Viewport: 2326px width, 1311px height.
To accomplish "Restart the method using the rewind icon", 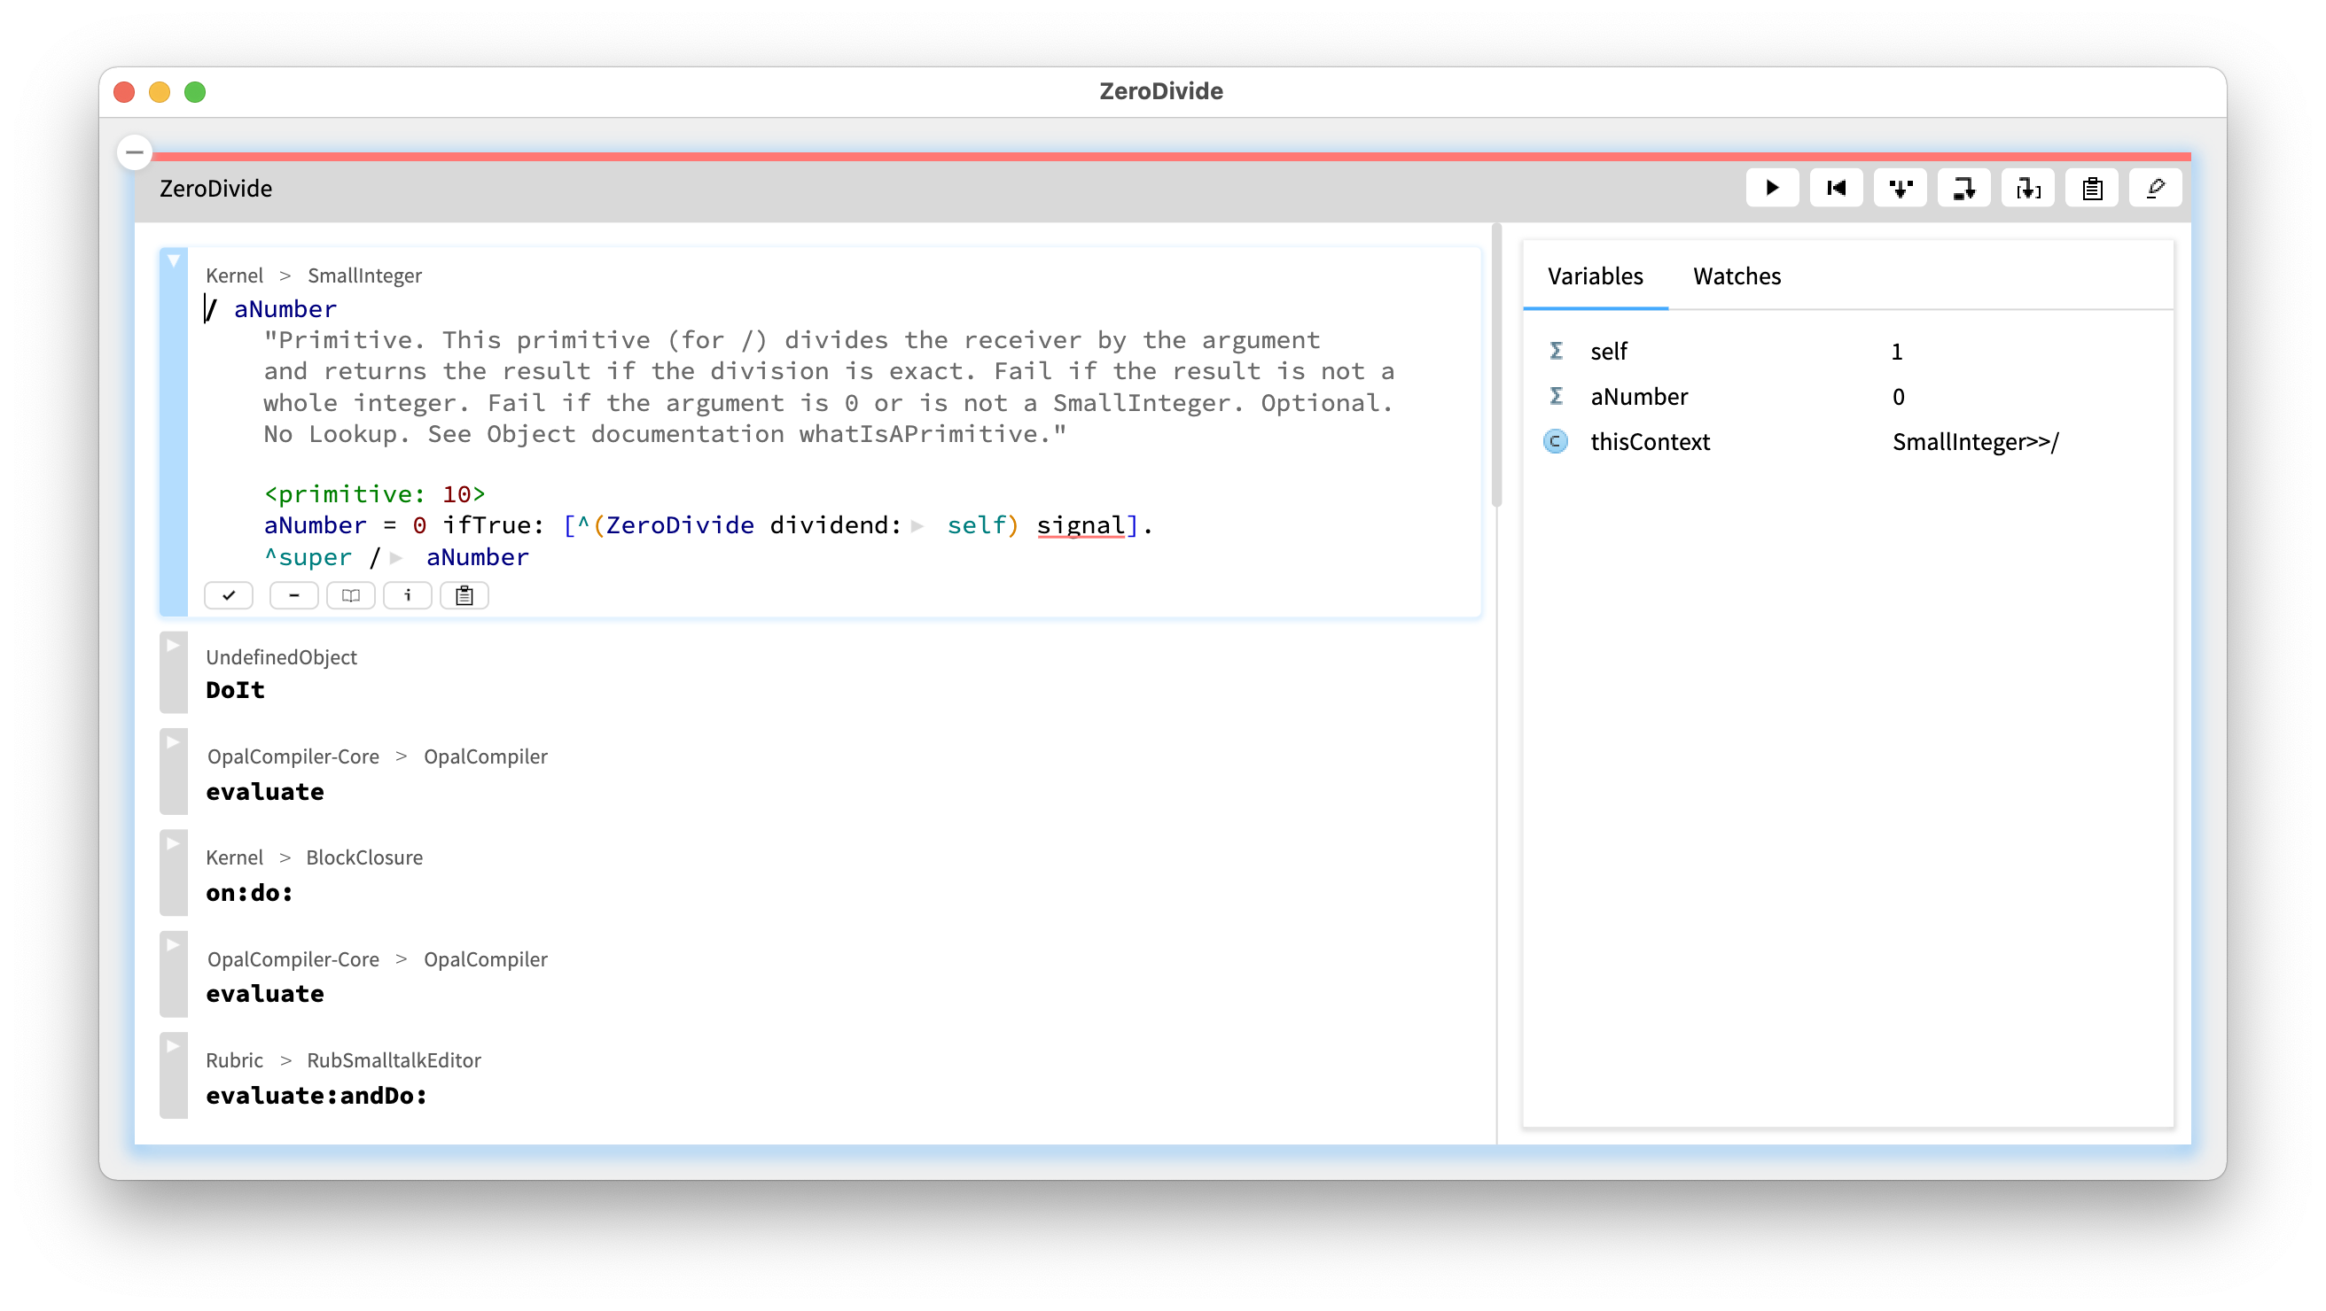I will (1837, 188).
